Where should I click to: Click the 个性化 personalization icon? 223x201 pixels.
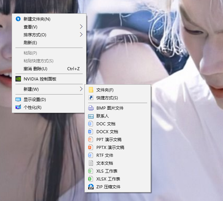tap(18, 108)
